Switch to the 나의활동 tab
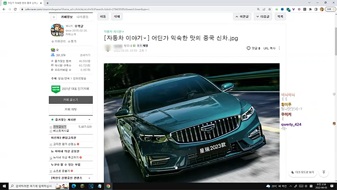The width and height of the screenshot is (337, 190). point(83,17)
